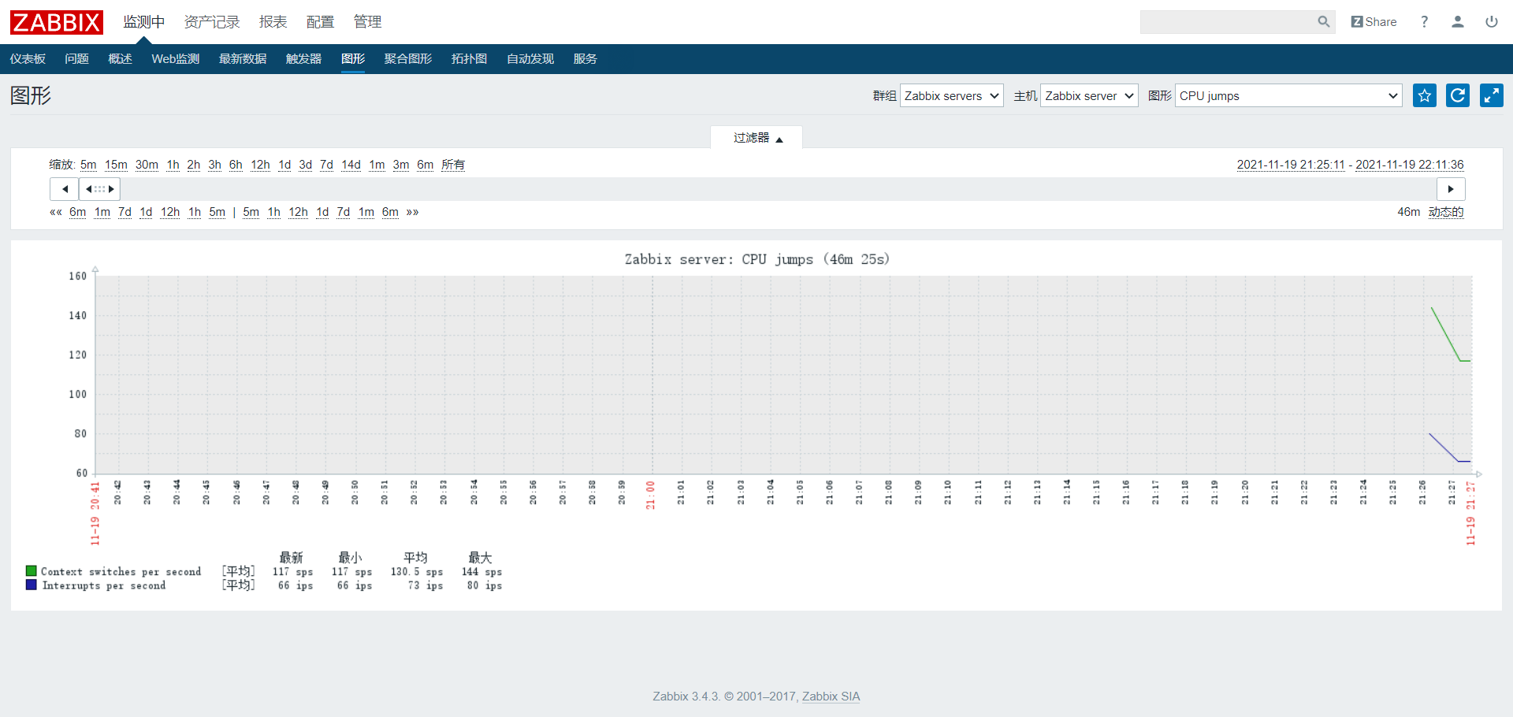Click the search magnifier icon
The height and width of the screenshot is (717, 1513).
pos(1324,22)
